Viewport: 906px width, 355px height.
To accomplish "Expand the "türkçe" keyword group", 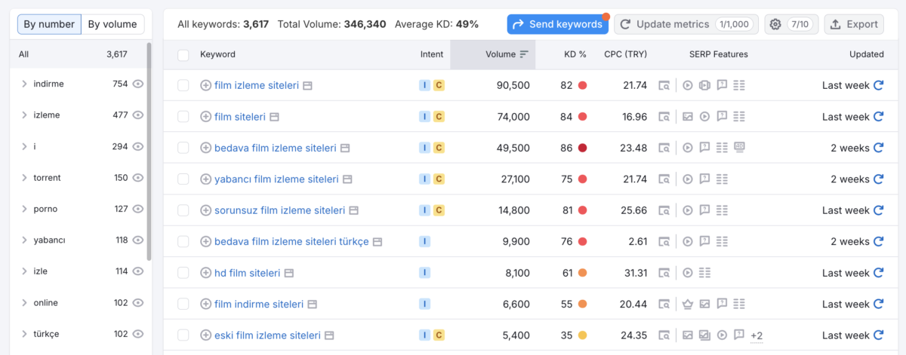I will click(24, 334).
